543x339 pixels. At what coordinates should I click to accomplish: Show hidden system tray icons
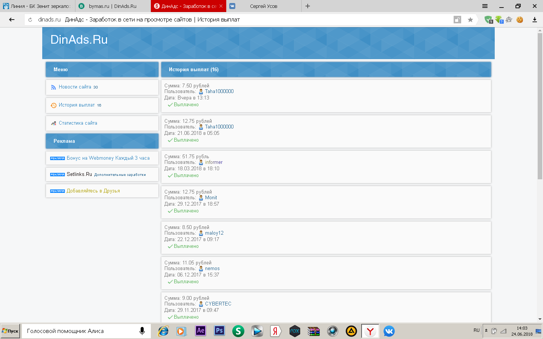pos(486,331)
